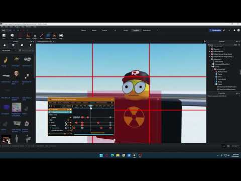This screenshot has width=241, height=181.
Task: Open the Avatar ribbon tab
Action: pos(104,30)
